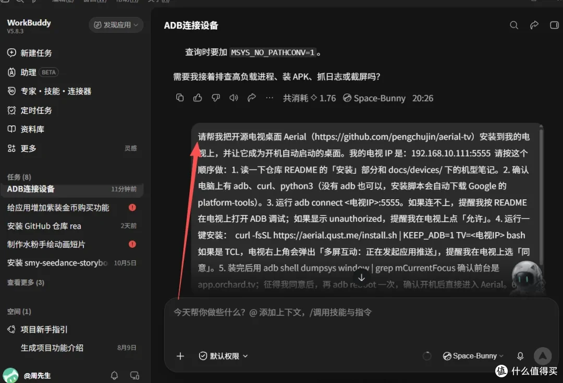Forward the reply with arrow icon
563x383 pixels.
(x=252, y=98)
